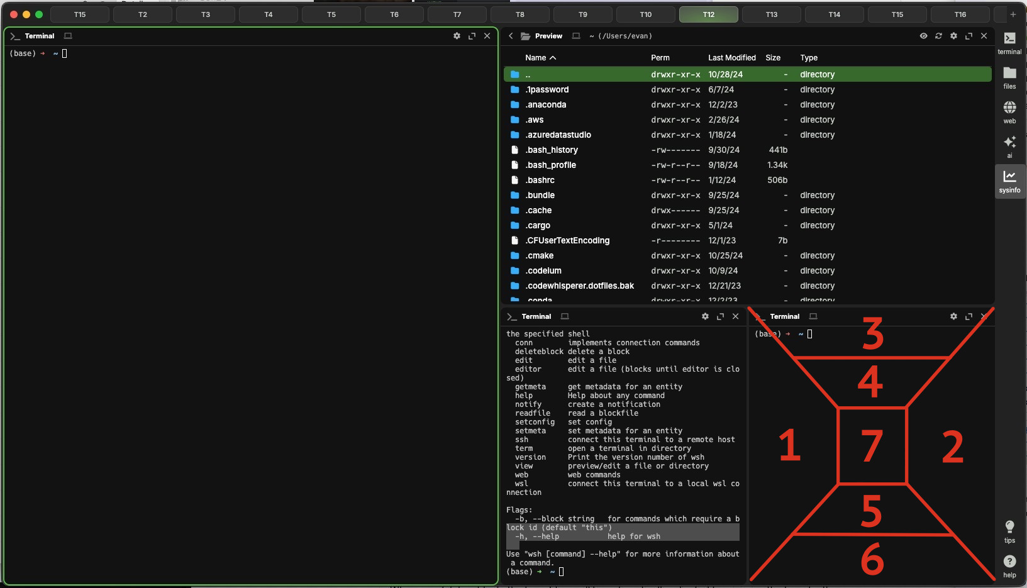The height and width of the screenshot is (588, 1027).
Task: Switch to tab T9
Action: (583, 14)
